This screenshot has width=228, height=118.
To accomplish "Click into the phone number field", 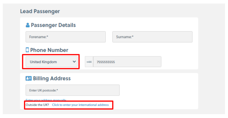I will 127,62.
